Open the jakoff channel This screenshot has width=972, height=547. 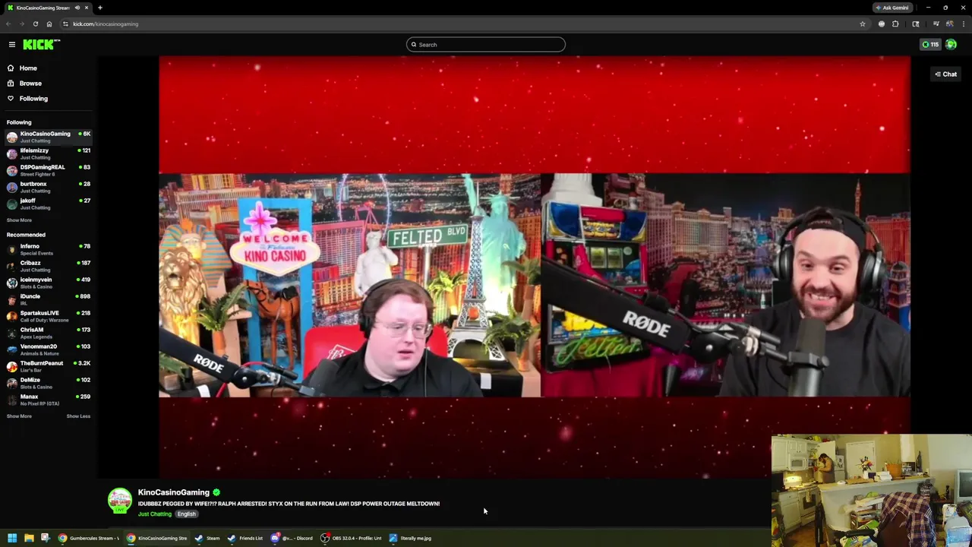point(49,204)
